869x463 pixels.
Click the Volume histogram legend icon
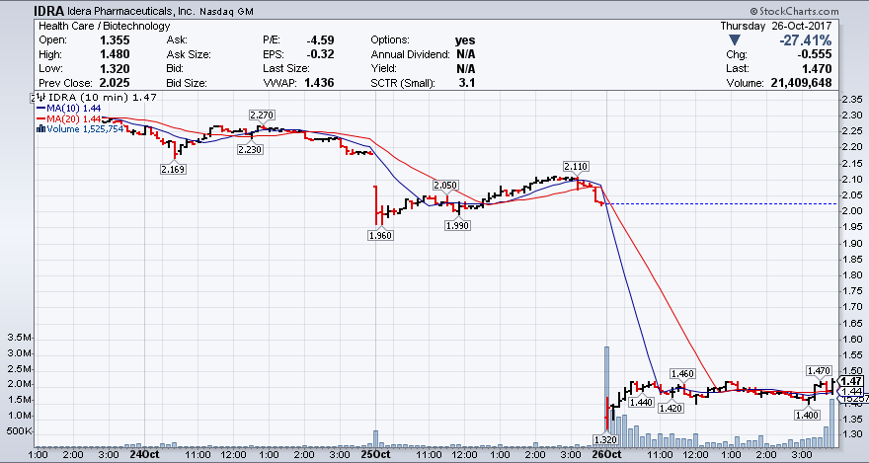(39, 128)
